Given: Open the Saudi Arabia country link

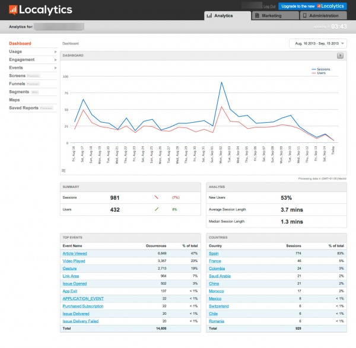Looking at the screenshot, I should point(220,276).
